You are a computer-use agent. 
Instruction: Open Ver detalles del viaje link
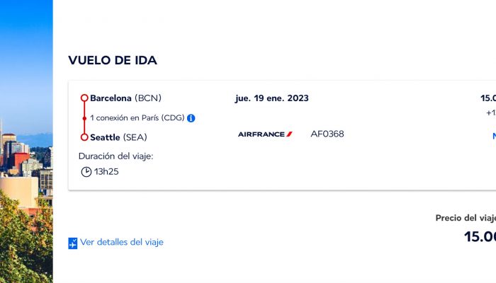coord(122,242)
